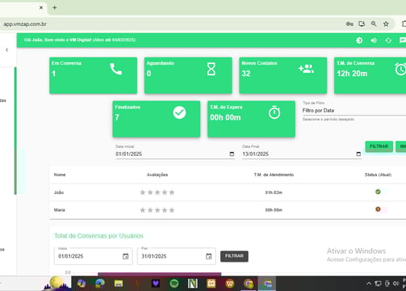406x291 pixels.
Task: Open the Filtro por Data dropdown
Action: click(x=354, y=111)
